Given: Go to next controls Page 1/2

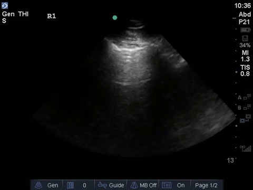Looking at the screenshot, I should [207, 185].
